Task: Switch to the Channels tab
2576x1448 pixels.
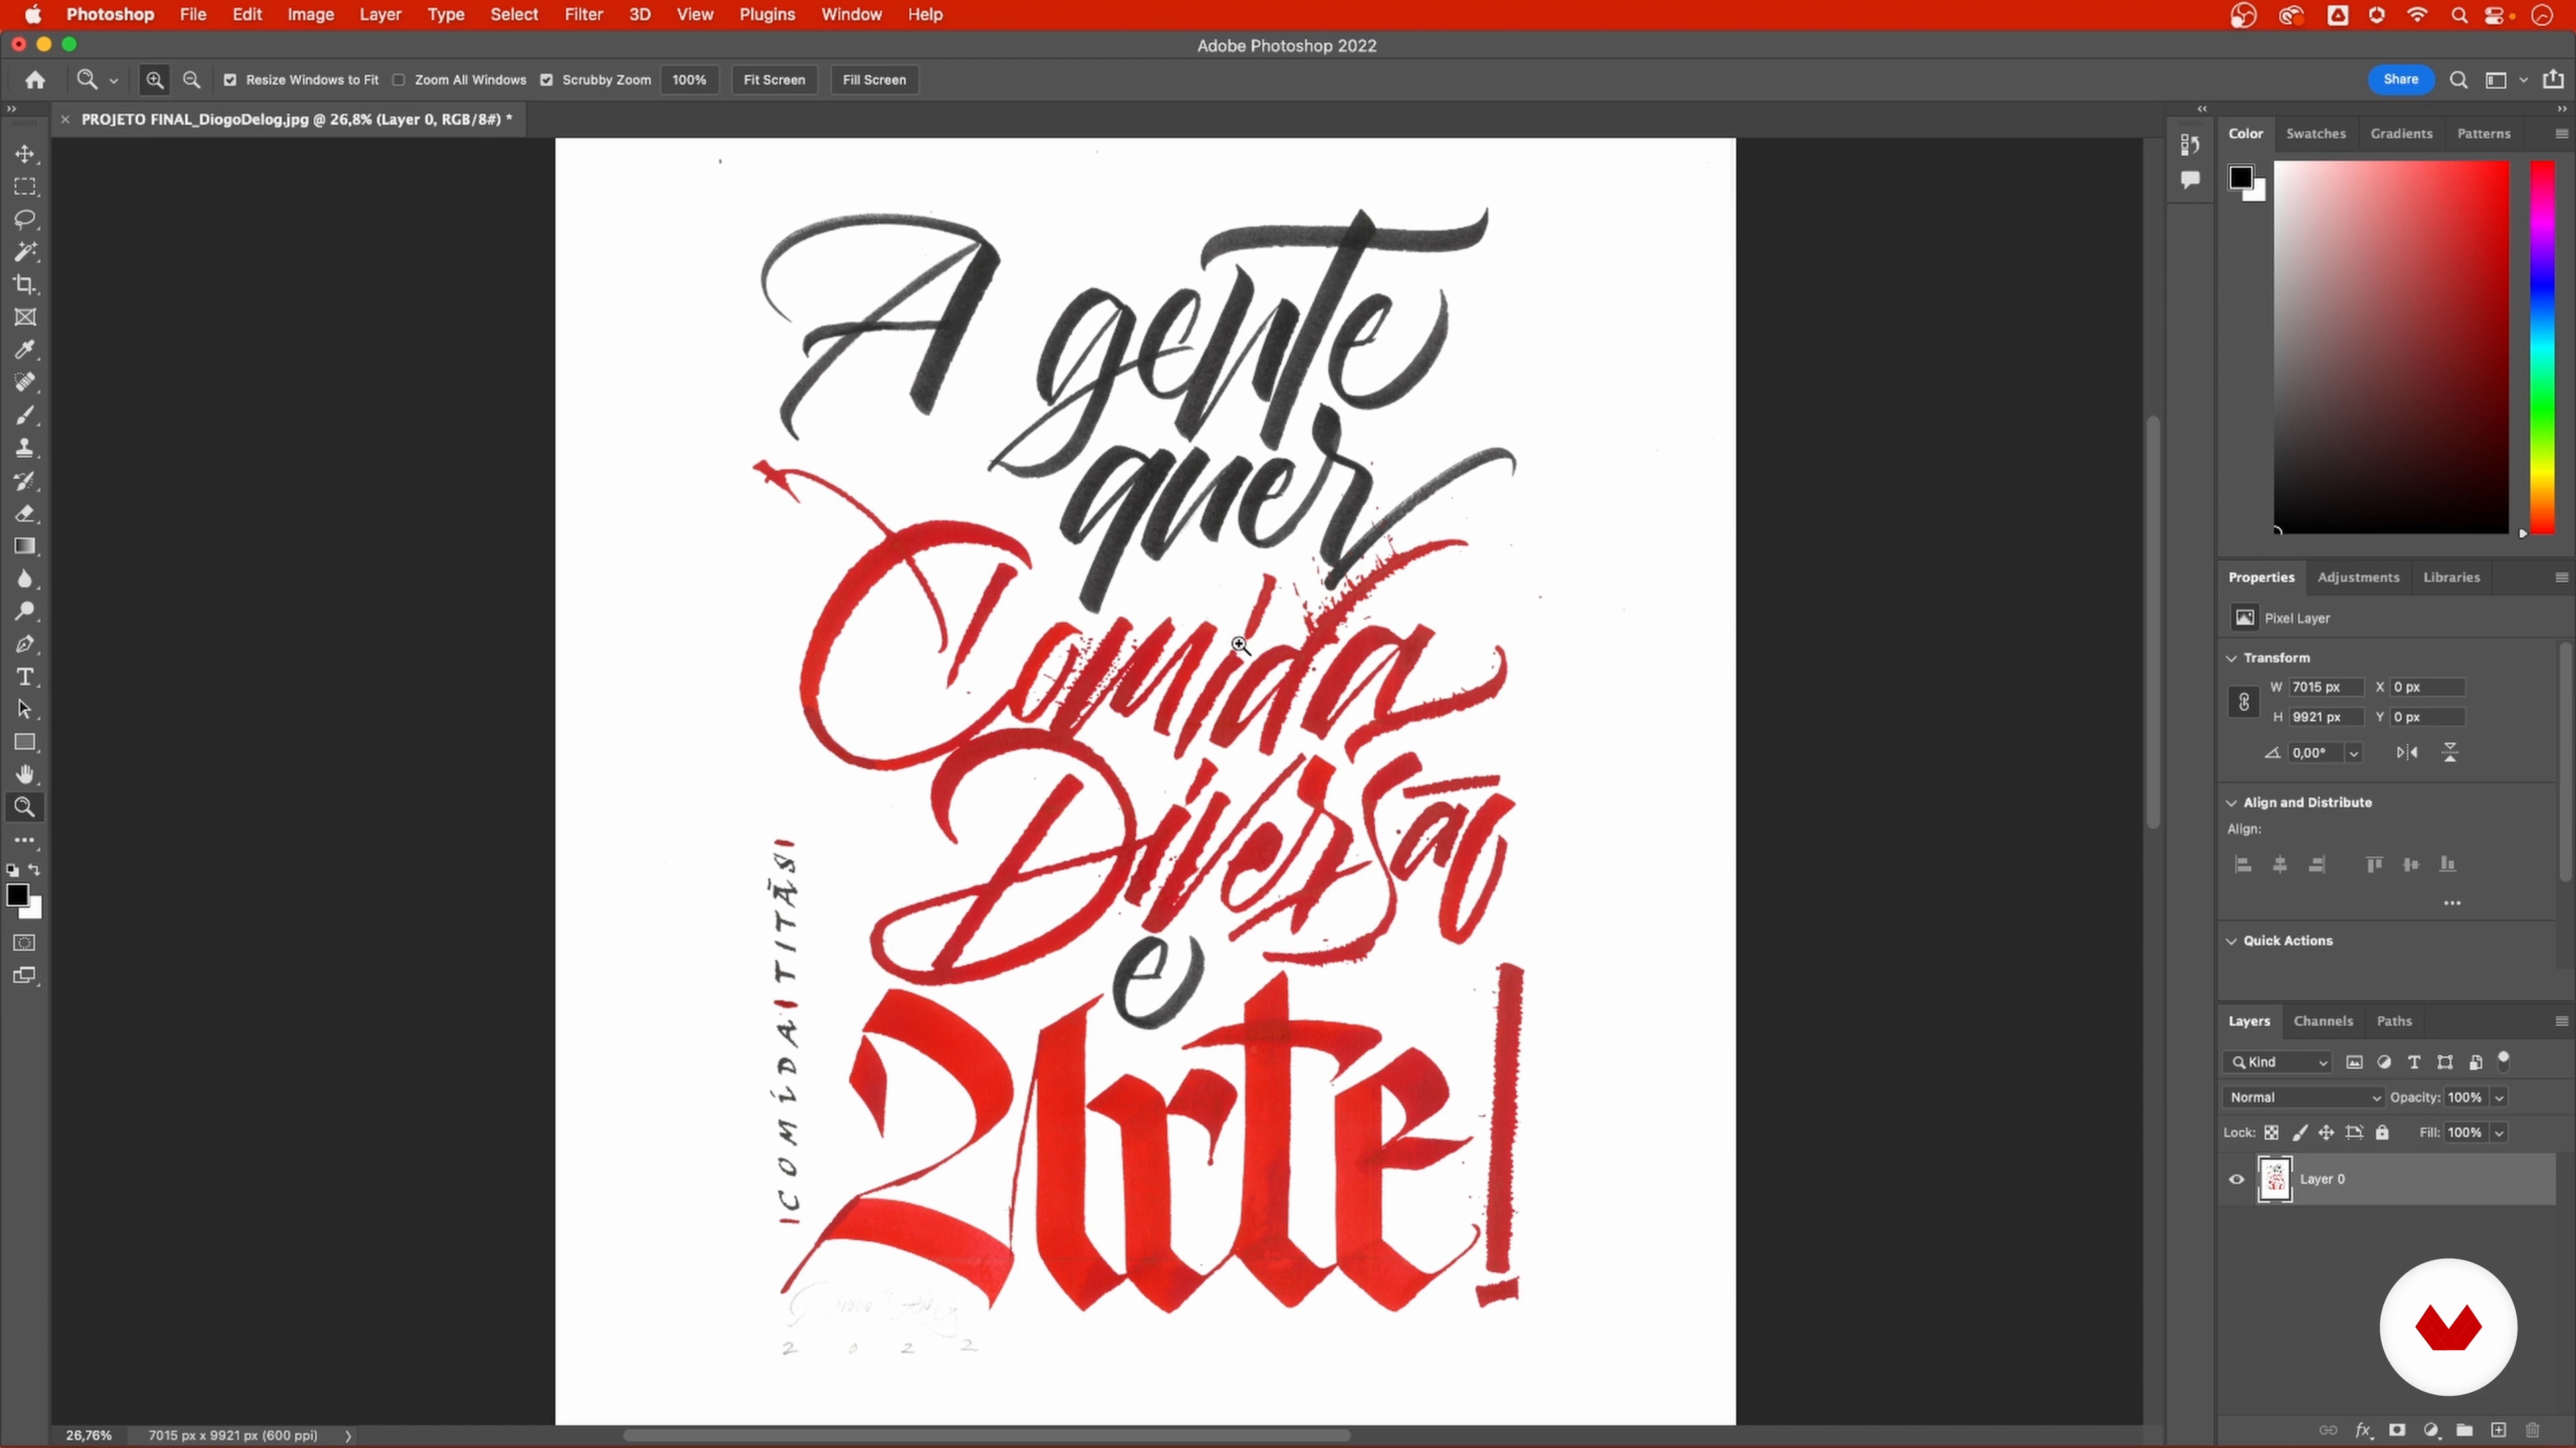Action: [x=2323, y=1020]
